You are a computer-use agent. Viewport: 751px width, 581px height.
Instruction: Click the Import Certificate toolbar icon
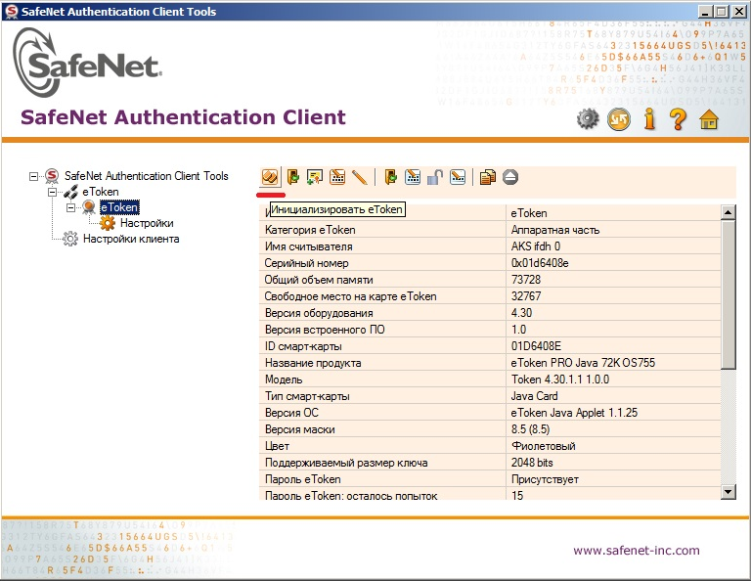315,177
